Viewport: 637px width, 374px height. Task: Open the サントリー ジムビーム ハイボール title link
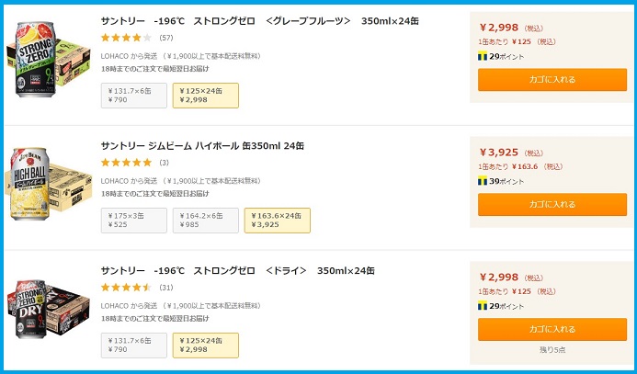tap(202, 145)
